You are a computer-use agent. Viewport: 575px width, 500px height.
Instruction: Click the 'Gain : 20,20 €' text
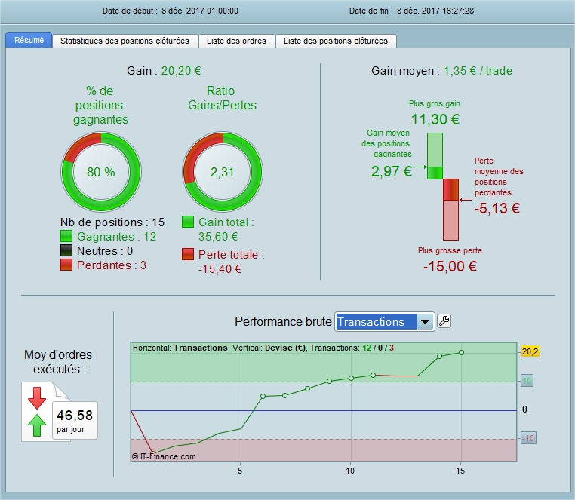(x=164, y=71)
